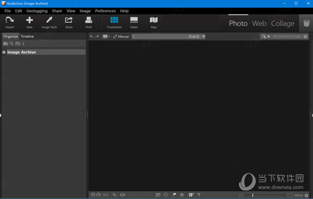This screenshot has width=313, height=199.
Task: Switch to Detail view
Action: click(x=134, y=22)
